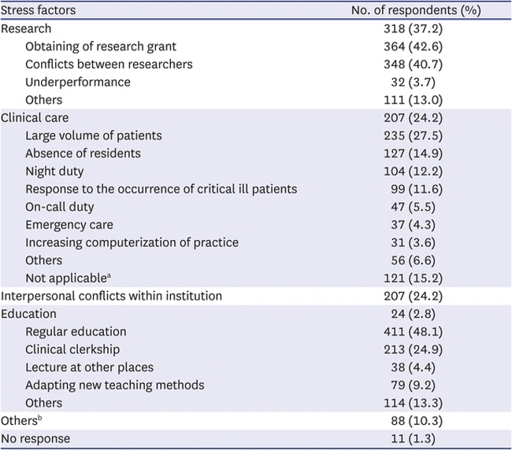Click the value '47 (5.5)'
Screen dimensions: 512x450
click(413, 207)
